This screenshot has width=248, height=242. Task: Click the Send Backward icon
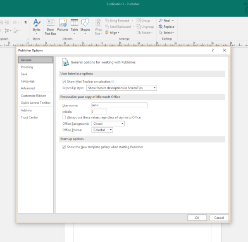[x=107, y=27]
